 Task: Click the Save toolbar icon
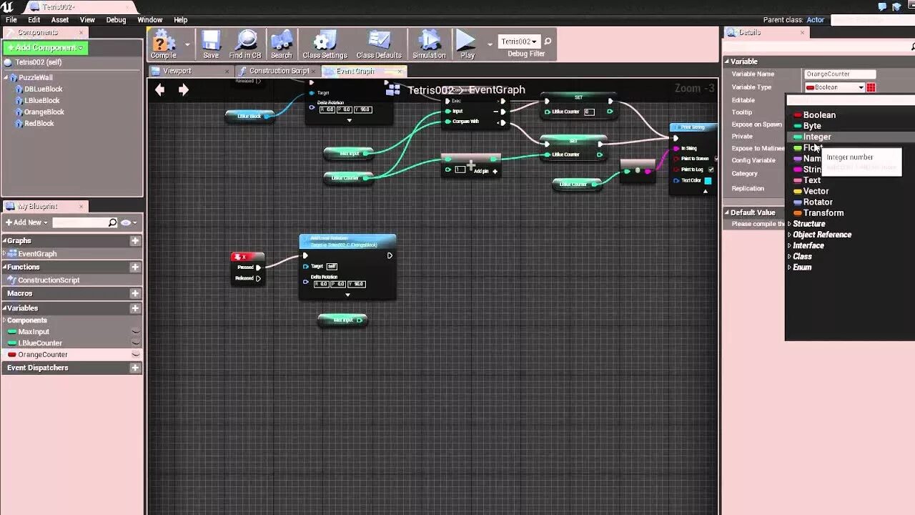(x=211, y=44)
